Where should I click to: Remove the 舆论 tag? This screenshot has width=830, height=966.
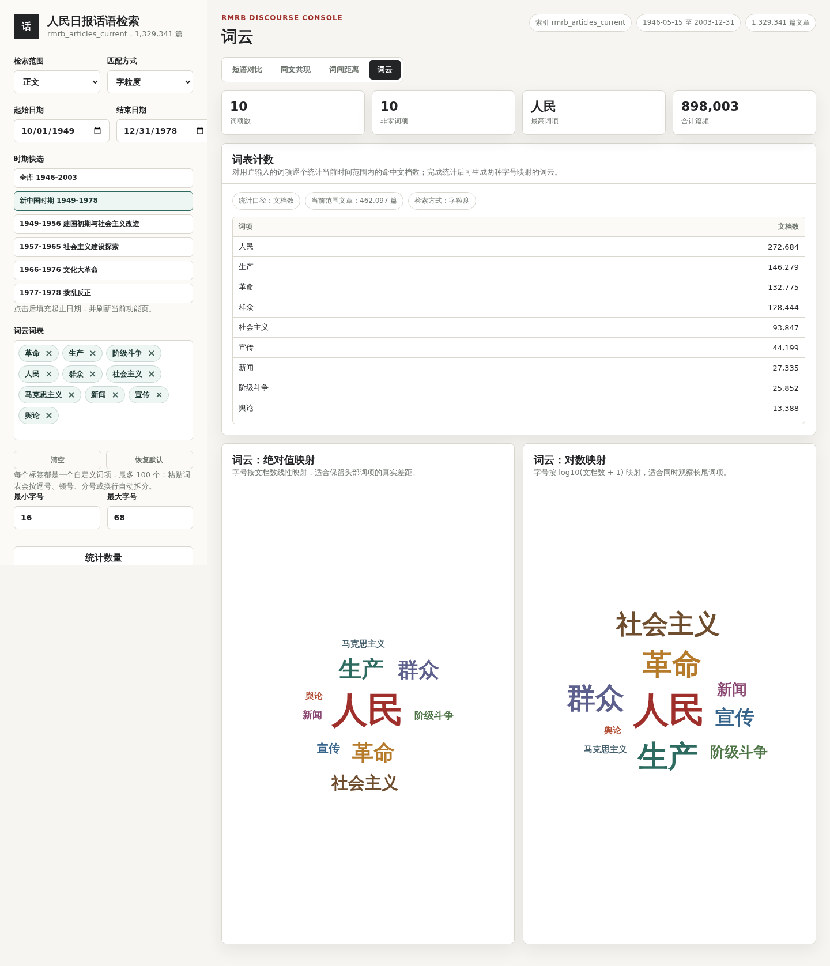(49, 416)
